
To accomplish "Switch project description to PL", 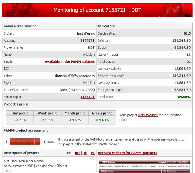I will tap(93, 153).
